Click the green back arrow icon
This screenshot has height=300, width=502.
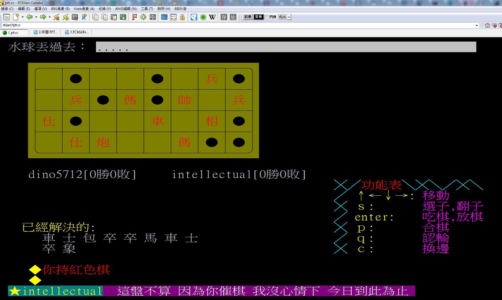[29, 17]
